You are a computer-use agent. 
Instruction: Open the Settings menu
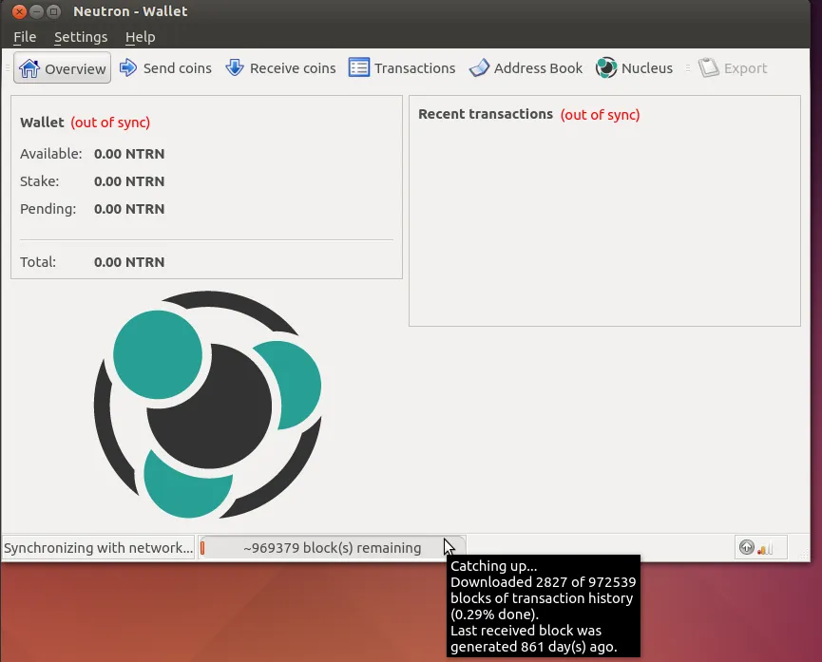click(x=81, y=37)
